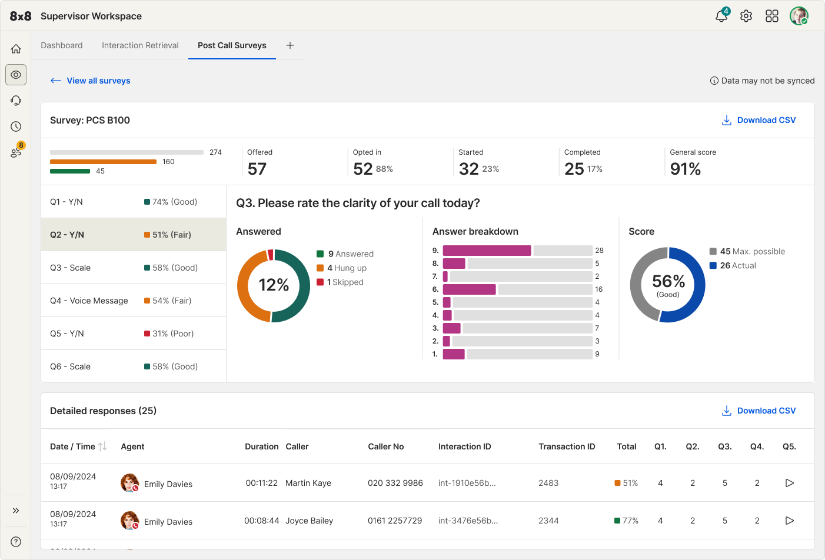
Task: Open the notifications bell
Action: point(721,16)
